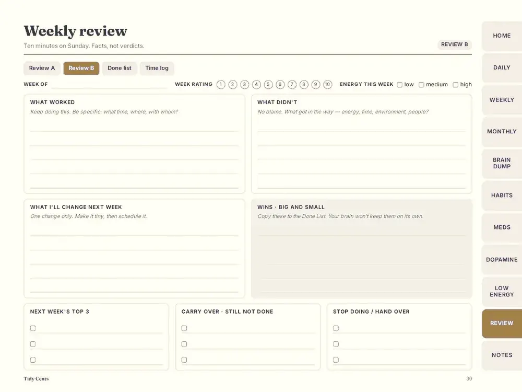
Task: Open the Done list sub-tab
Action: coord(120,68)
